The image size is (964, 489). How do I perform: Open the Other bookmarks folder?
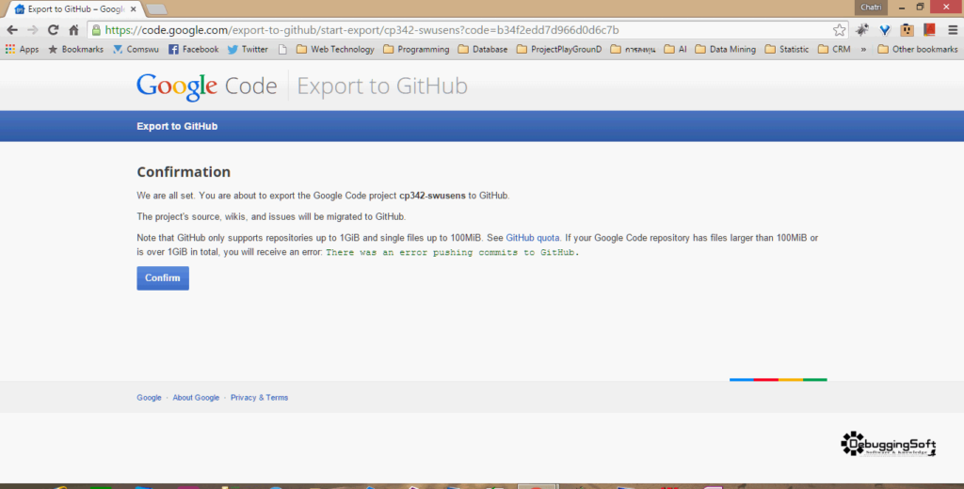tap(918, 49)
